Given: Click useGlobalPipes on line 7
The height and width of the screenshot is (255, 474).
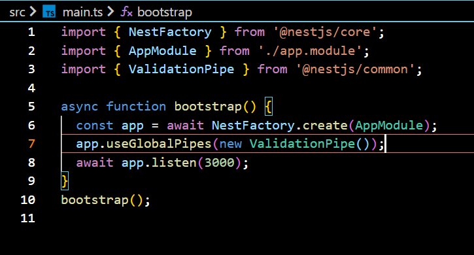Looking at the screenshot, I should pyautogui.click(x=159, y=144).
